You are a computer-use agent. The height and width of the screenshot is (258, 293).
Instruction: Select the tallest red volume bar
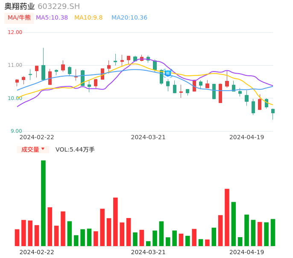tap(227, 217)
